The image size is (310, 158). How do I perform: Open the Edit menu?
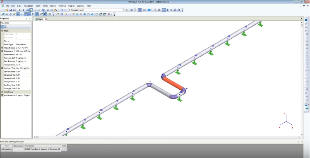click(x=13, y=6)
